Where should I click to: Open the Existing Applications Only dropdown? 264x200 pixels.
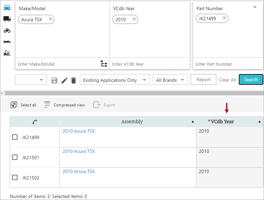(x=115, y=80)
